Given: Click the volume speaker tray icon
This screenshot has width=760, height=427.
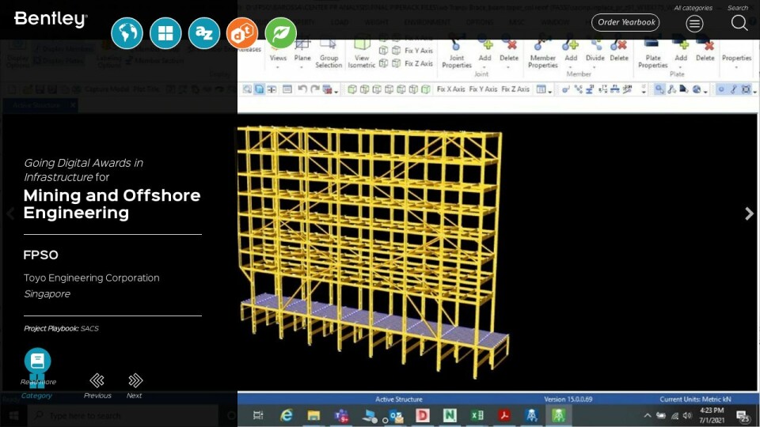Looking at the screenshot, I should pyautogui.click(x=687, y=415).
